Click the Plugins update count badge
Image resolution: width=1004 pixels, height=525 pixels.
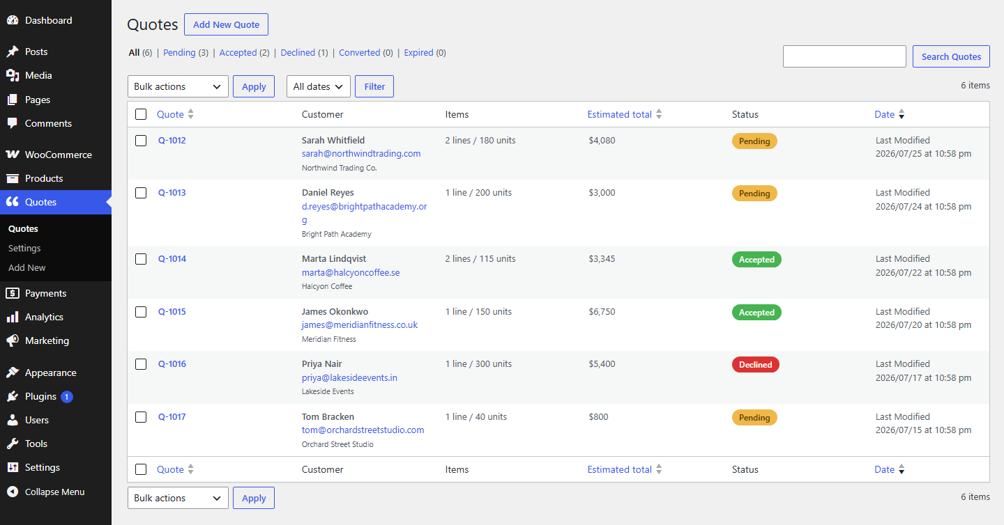pyautogui.click(x=66, y=397)
